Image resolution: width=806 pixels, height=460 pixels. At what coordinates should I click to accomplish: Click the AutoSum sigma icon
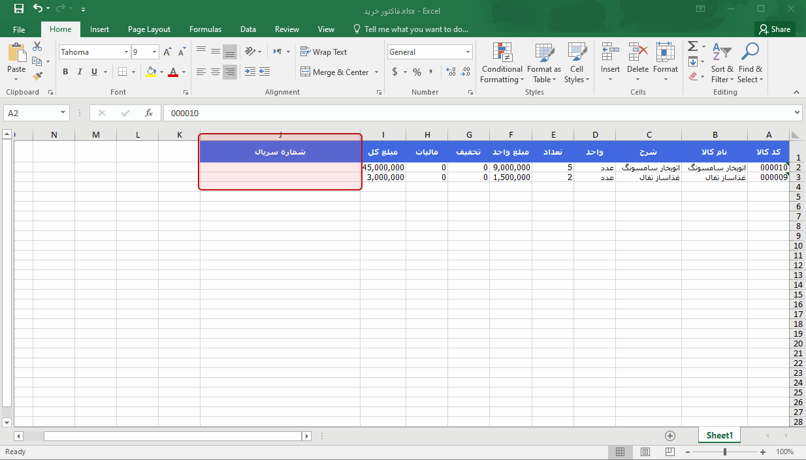point(693,46)
